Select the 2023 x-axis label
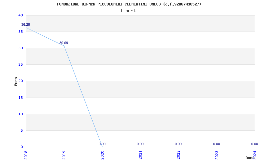 coord(217,155)
